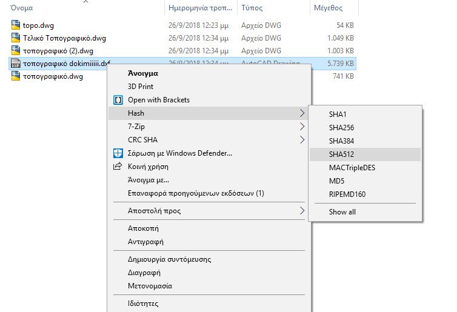Click the DXF icon of τοπογραφικό dokimiiiii.dxf

16,64
